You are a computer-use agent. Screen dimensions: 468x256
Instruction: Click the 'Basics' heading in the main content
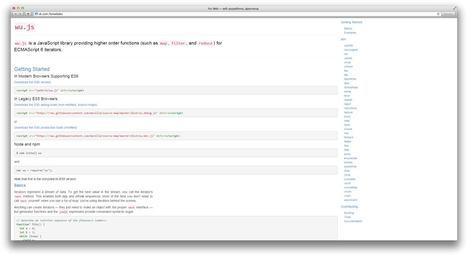[20, 185]
